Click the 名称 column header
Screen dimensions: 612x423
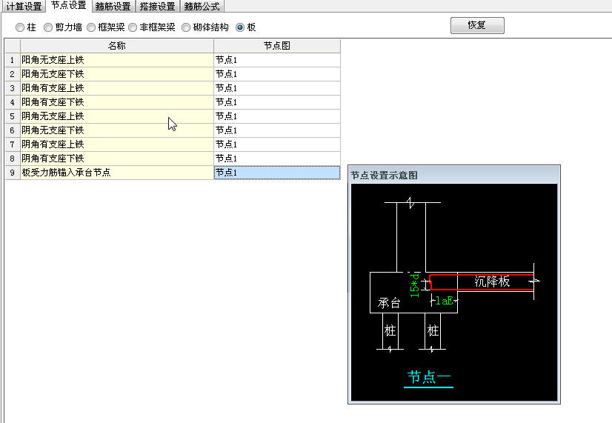117,46
